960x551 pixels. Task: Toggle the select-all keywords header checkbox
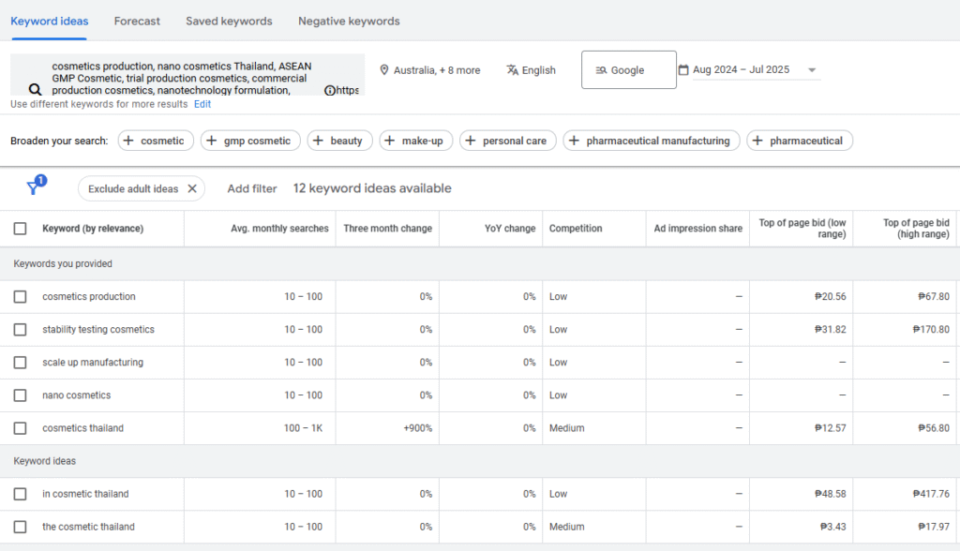[21, 229]
